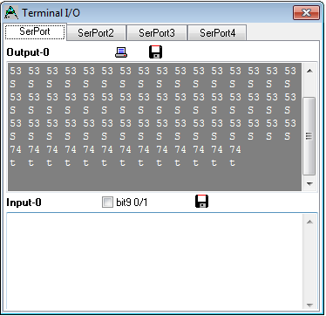Viewport: 326px width, 316px height.
Task: Select the SerPort tab
Action: point(35,31)
